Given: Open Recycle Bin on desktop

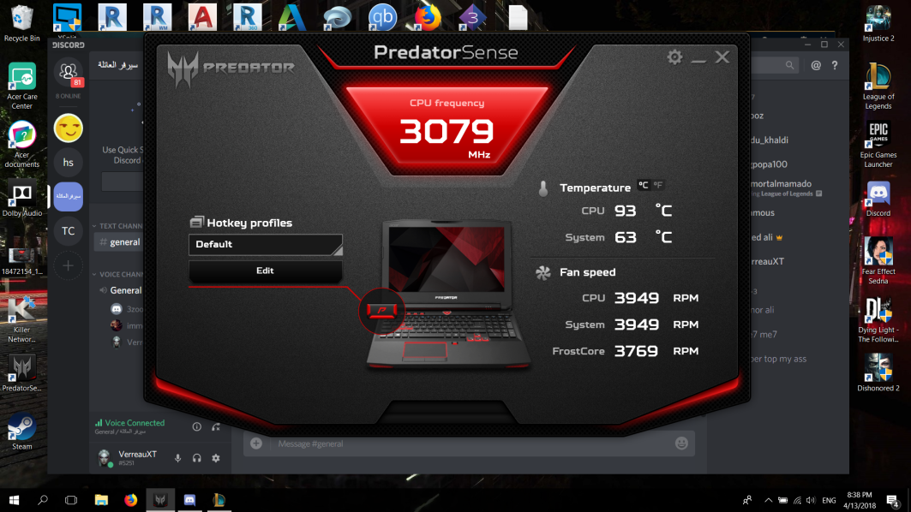Looking at the screenshot, I should point(22,23).
